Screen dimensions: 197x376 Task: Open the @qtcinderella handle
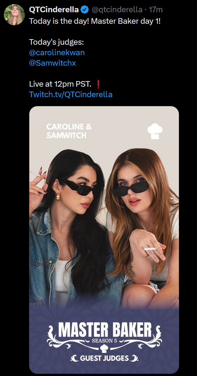[x=117, y=10]
